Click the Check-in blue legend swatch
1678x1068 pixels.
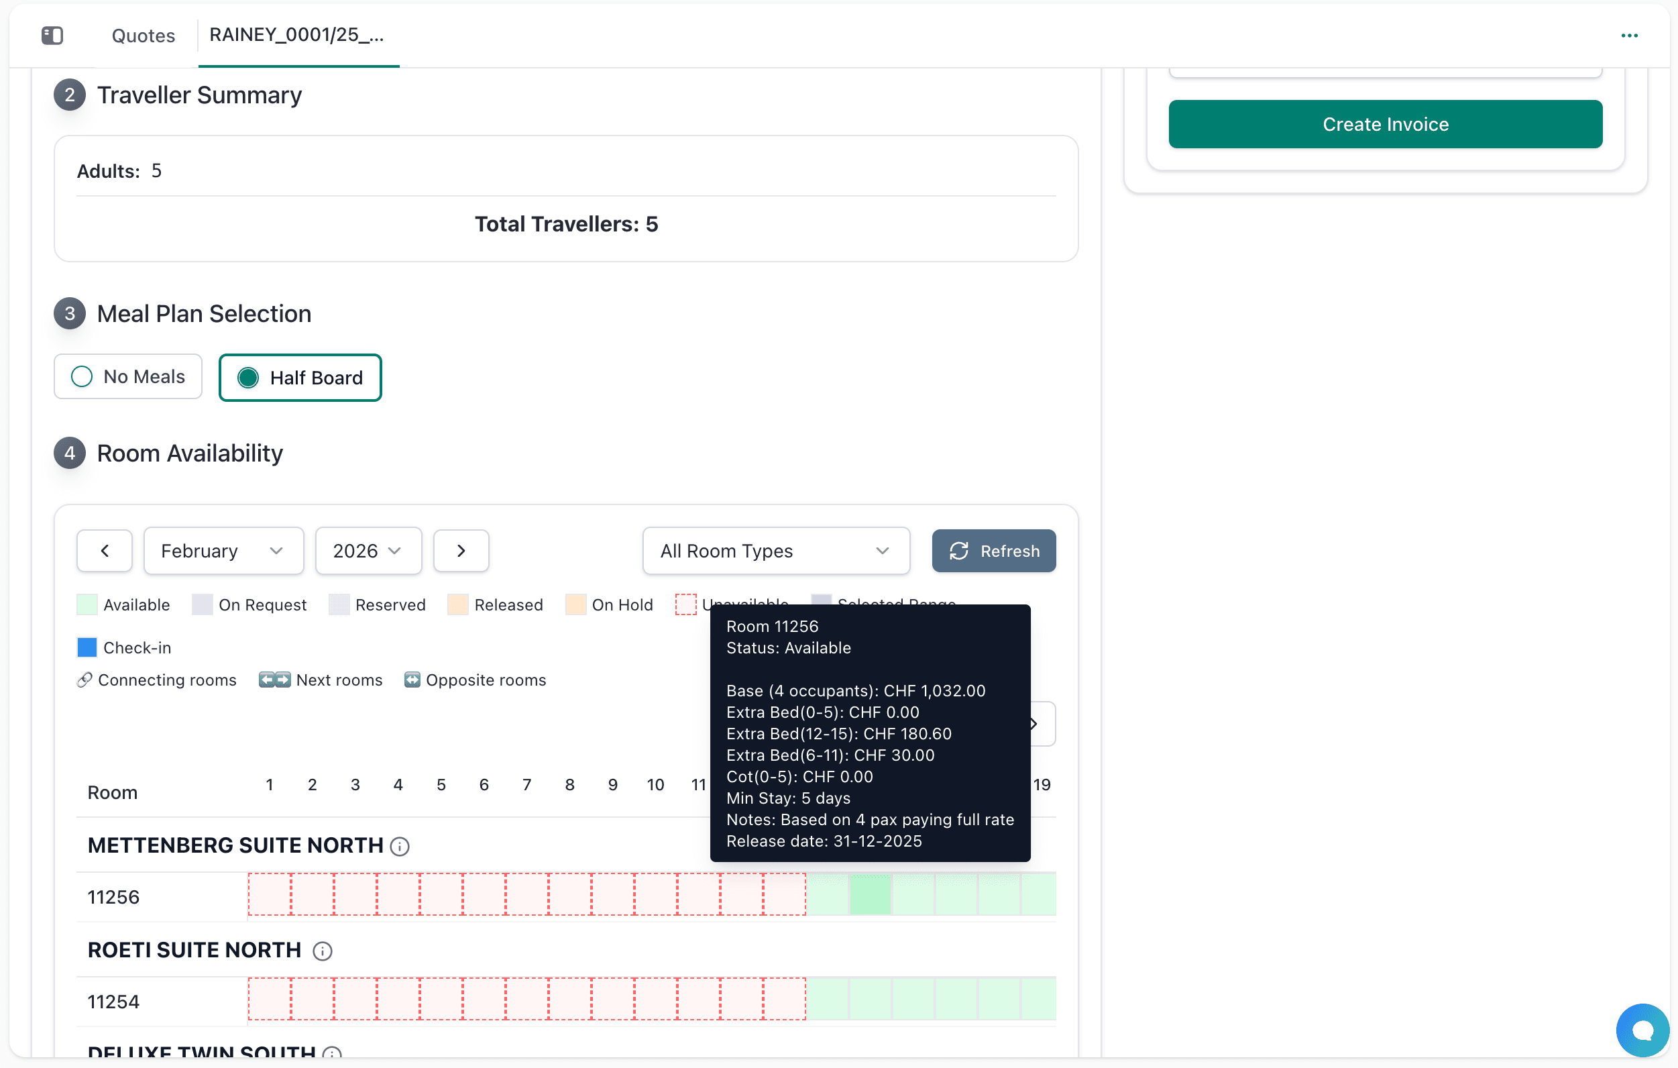point(87,647)
